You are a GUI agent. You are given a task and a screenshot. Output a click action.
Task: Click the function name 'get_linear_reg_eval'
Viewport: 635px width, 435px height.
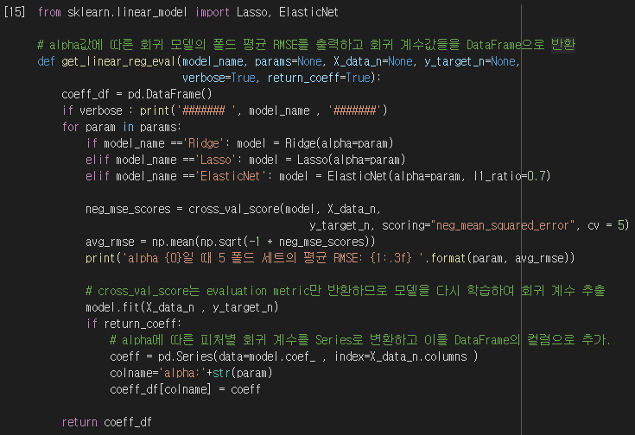tap(117, 61)
